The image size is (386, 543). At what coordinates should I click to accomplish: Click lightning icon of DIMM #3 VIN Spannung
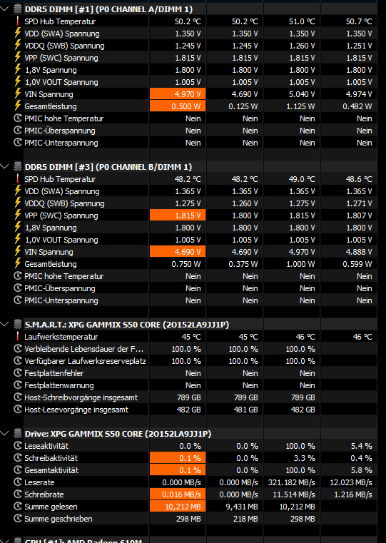coord(17,251)
